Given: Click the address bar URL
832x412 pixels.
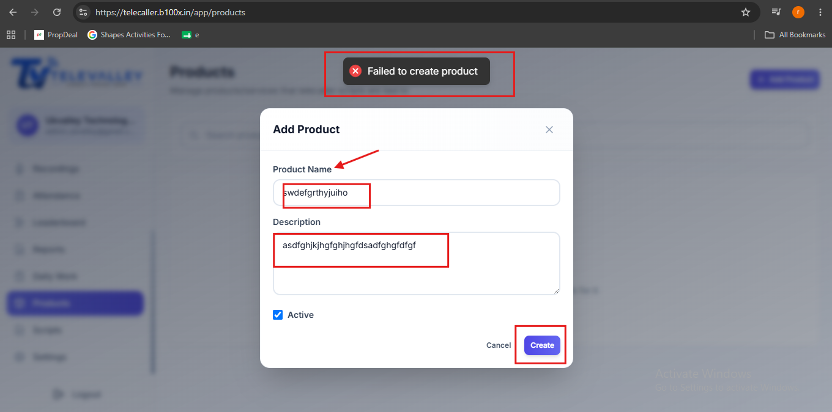Looking at the screenshot, I should (x=171, y=12).
